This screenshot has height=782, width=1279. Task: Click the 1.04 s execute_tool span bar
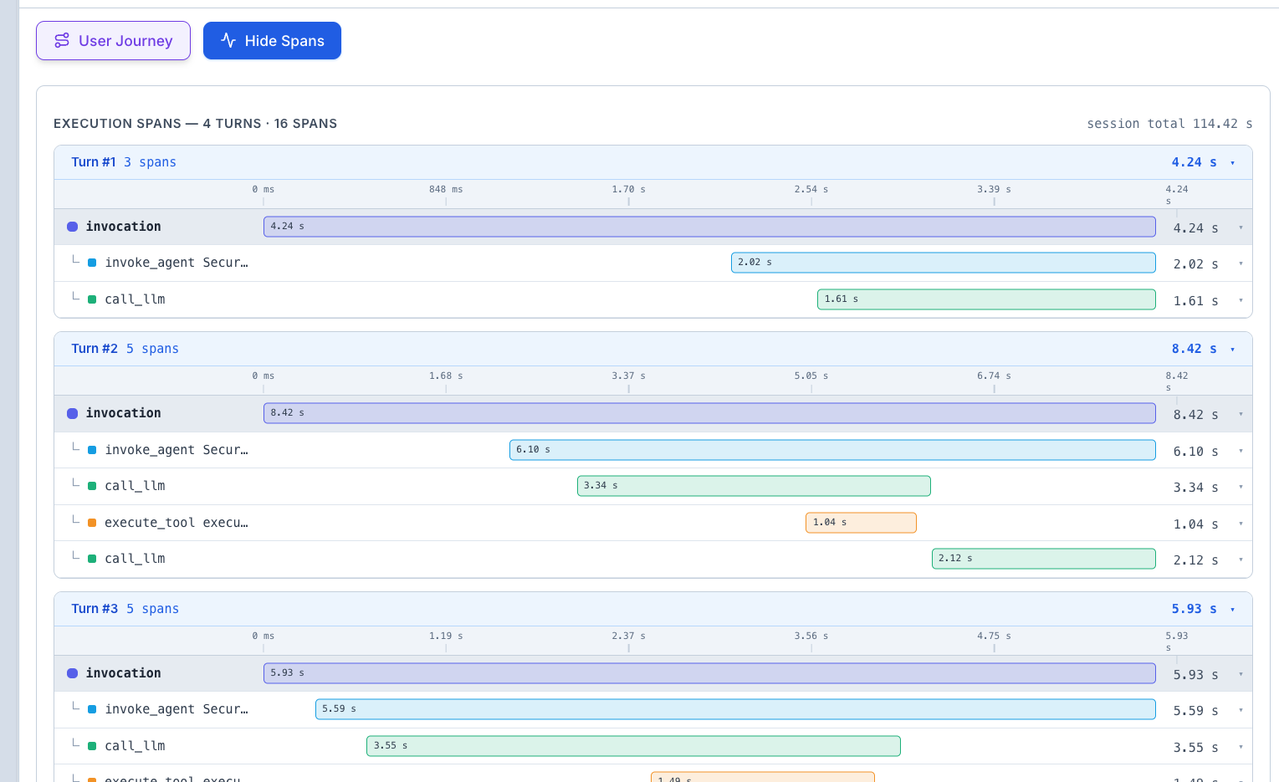pos(861,522)
